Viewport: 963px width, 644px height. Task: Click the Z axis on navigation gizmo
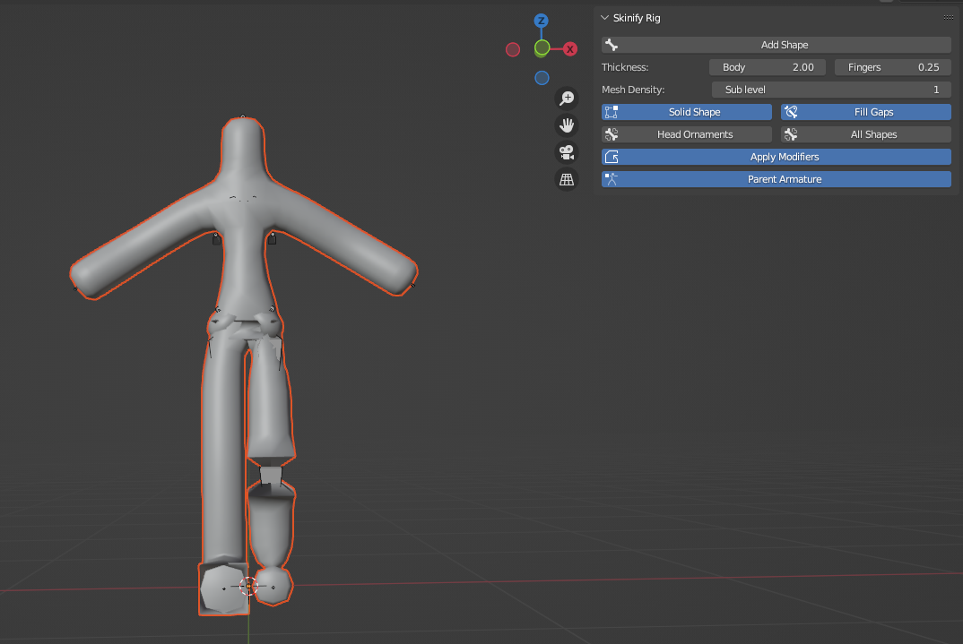(541, 21)
